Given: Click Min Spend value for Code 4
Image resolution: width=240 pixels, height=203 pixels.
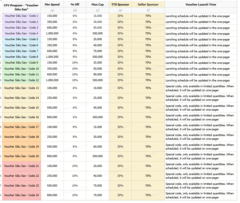Looking at the screenshot, I should click(52, 33).
